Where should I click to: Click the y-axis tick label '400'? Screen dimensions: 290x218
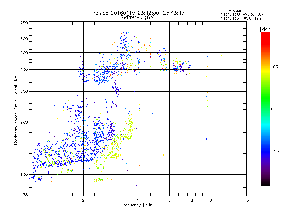[x=24, y=70]
